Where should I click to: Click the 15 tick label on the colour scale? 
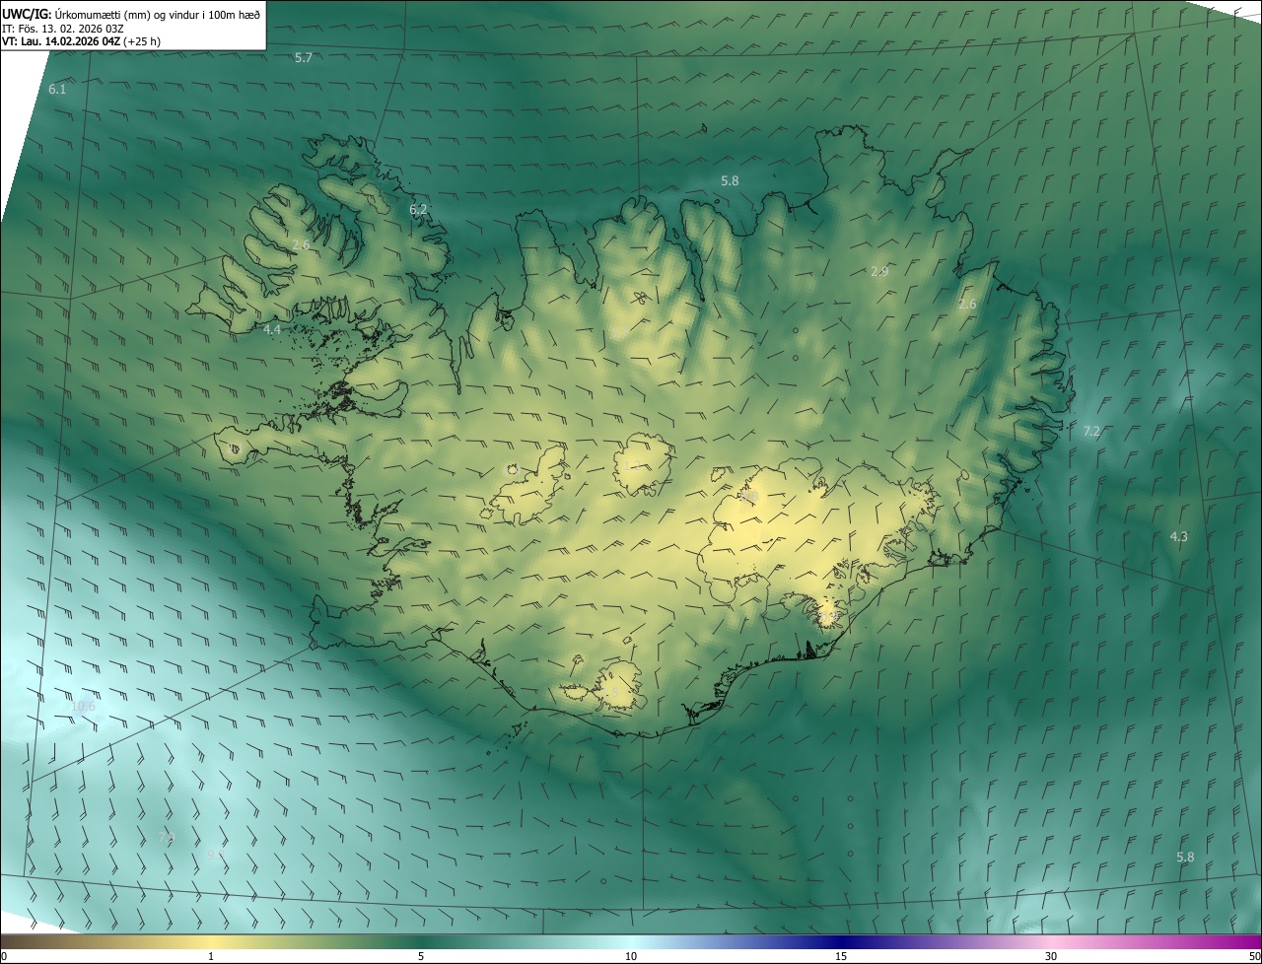841,956
